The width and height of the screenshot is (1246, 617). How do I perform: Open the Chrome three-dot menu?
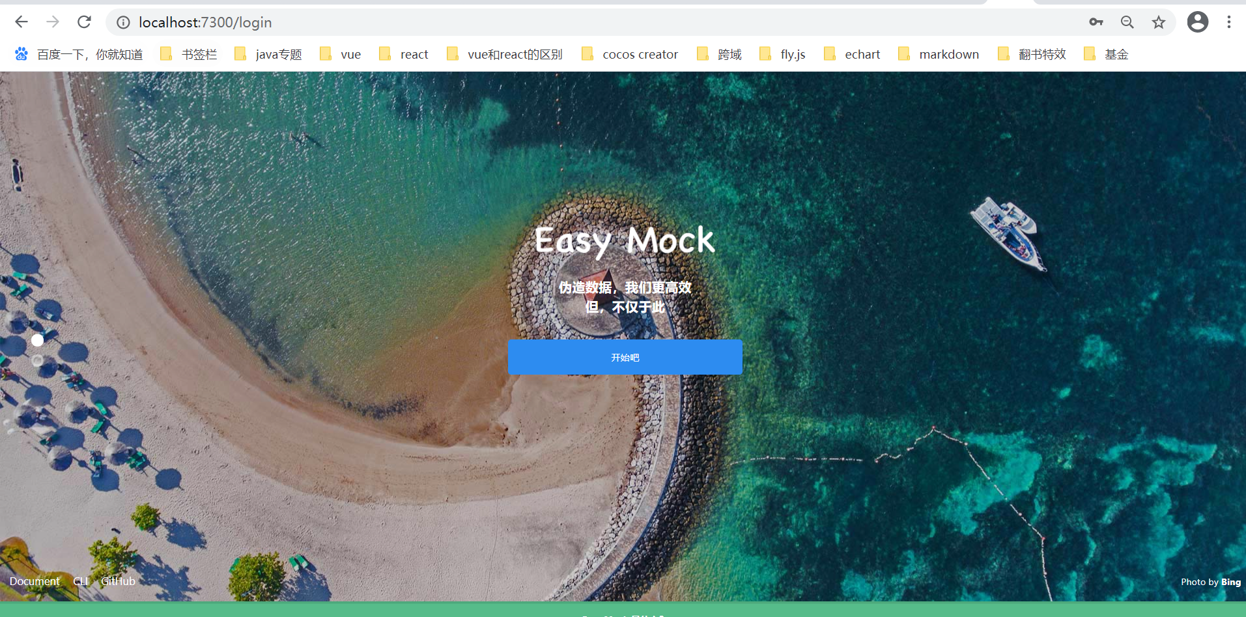[x=1229, y=22]
